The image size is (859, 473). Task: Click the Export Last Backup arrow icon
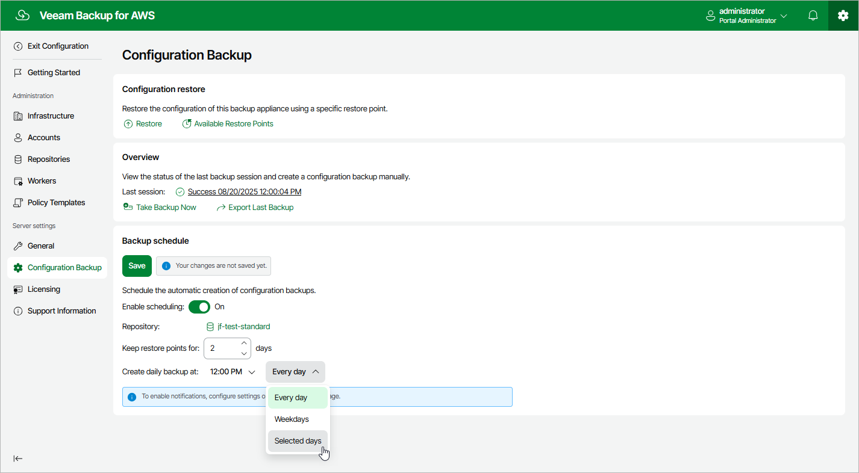[x=221, y=208]
